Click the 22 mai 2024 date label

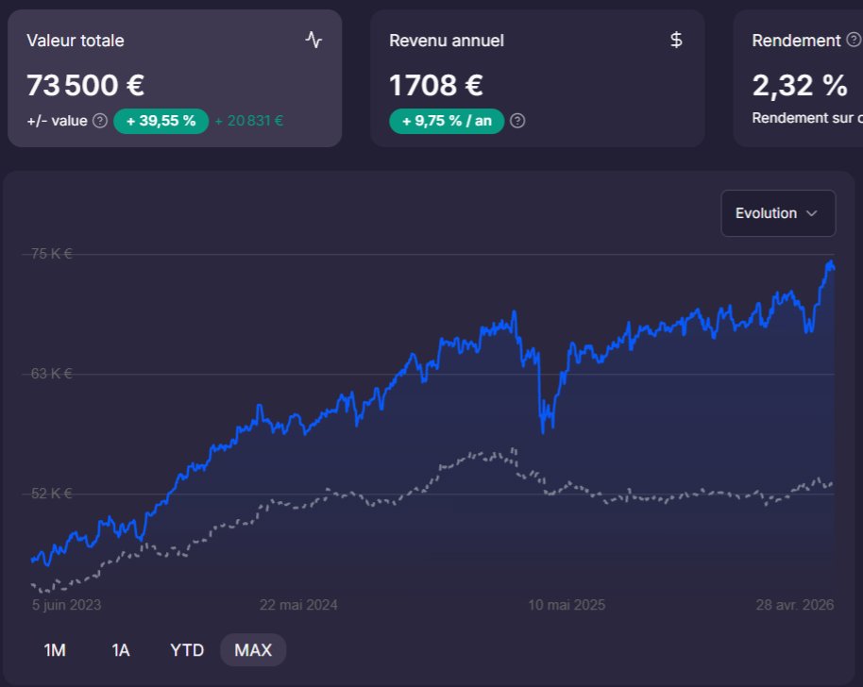298,605
